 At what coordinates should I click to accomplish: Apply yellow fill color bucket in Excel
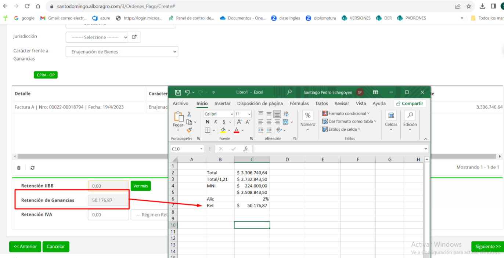point(223,130)
